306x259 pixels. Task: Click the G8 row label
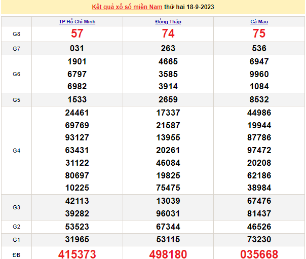pyautogui.click(x=17, y=33)
